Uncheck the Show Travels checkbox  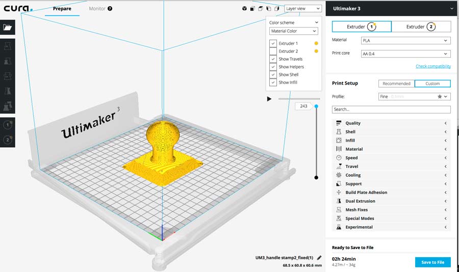(x=273, y=59)
